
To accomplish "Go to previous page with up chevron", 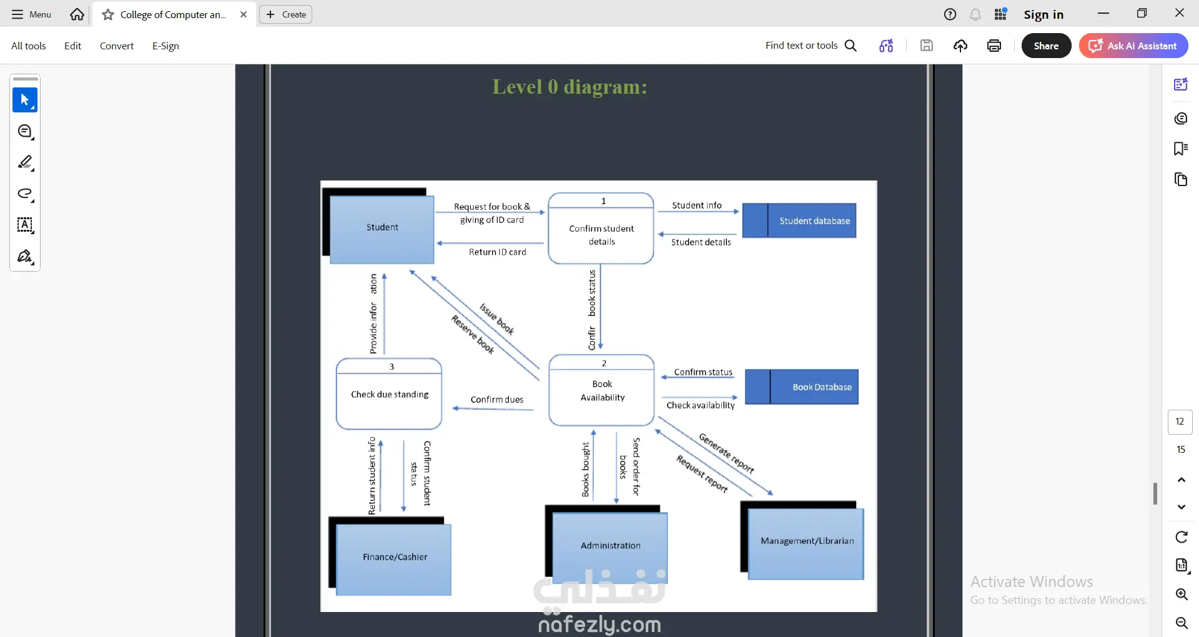I will [1181, 480].
